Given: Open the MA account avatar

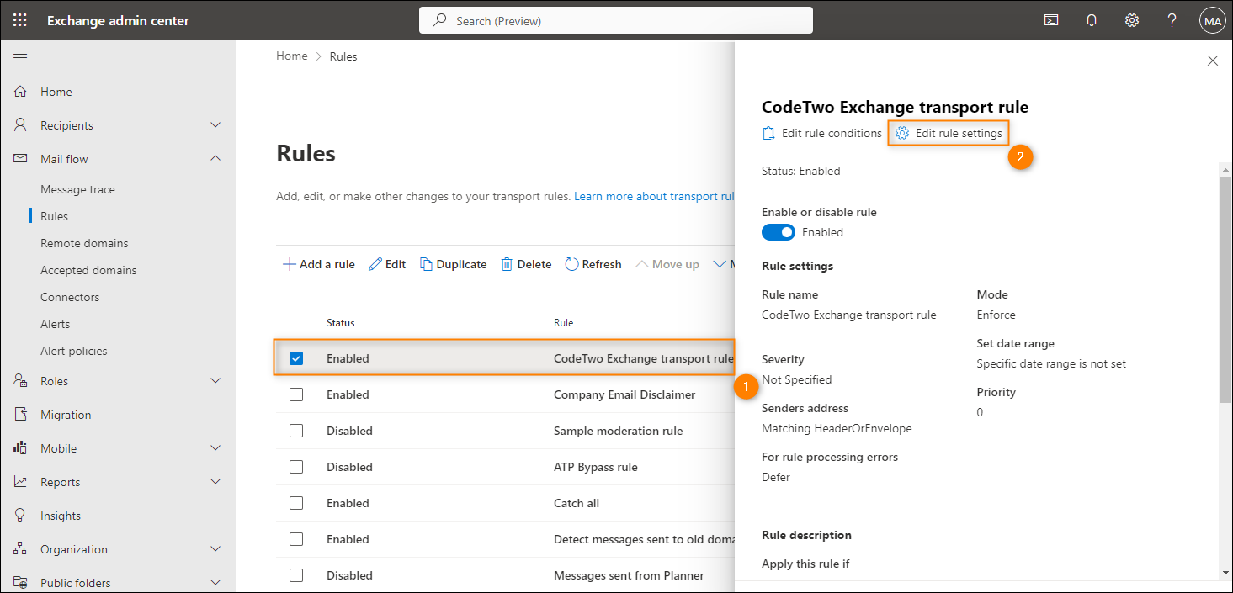Looking at the screenshot, I should click(x=1213, y=20).
